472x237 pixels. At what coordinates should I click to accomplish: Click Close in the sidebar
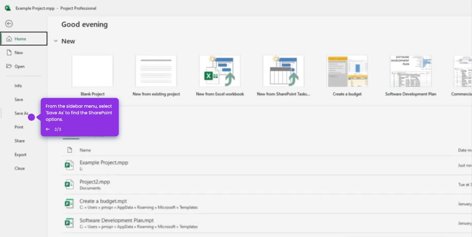click(x=19, y=168)
